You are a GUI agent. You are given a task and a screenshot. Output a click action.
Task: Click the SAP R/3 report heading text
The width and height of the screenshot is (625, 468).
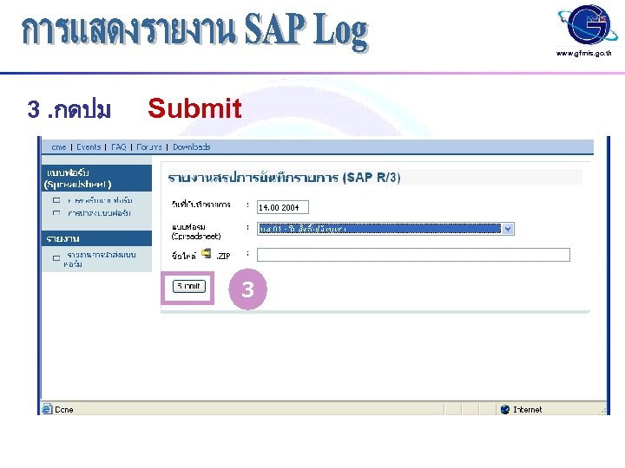(284, 177)
